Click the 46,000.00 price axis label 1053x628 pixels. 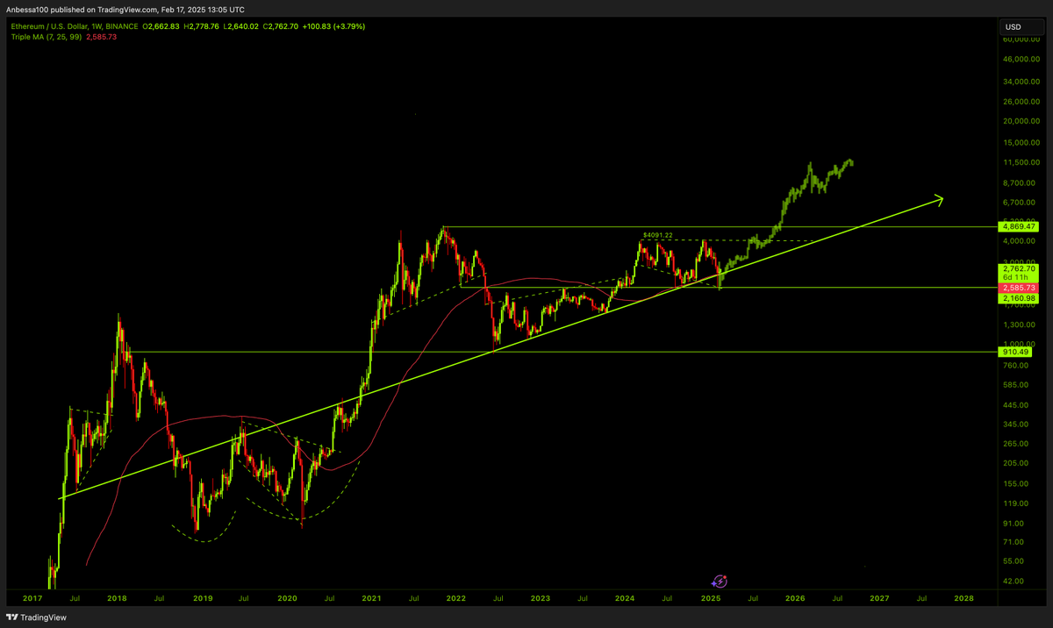tap(1021, 60)
